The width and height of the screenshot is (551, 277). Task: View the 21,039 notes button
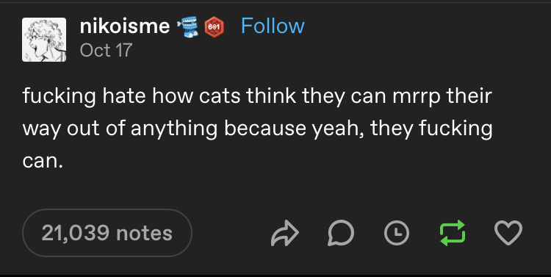(x=107, y=233)
